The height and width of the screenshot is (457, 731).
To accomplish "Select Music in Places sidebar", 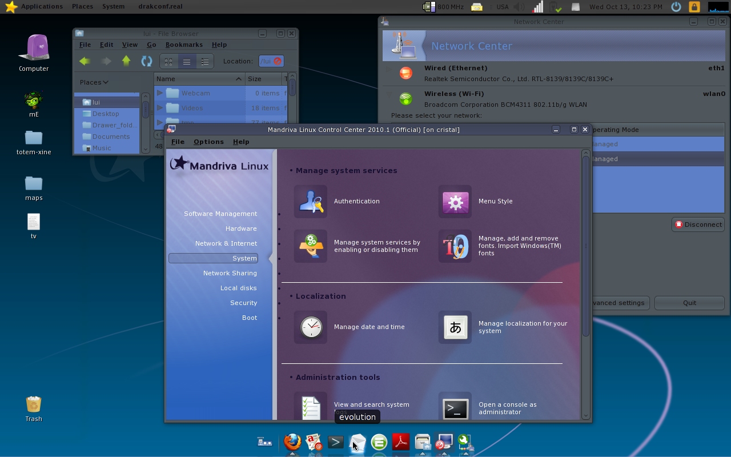I will pos(107,148).
